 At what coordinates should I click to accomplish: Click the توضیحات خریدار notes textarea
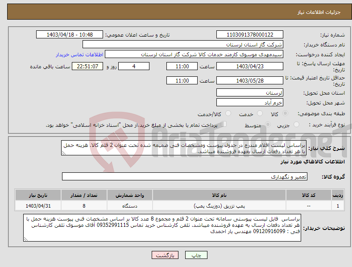[162, 228]
